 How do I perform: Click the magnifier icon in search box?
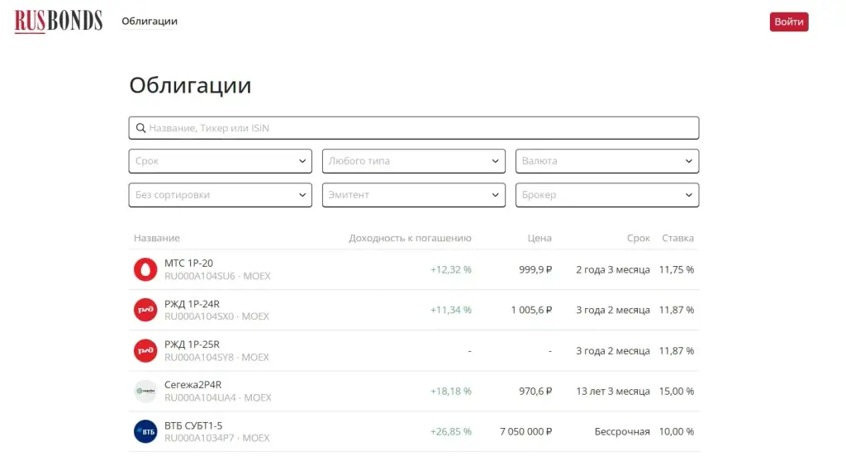click(x=140, y=128)
